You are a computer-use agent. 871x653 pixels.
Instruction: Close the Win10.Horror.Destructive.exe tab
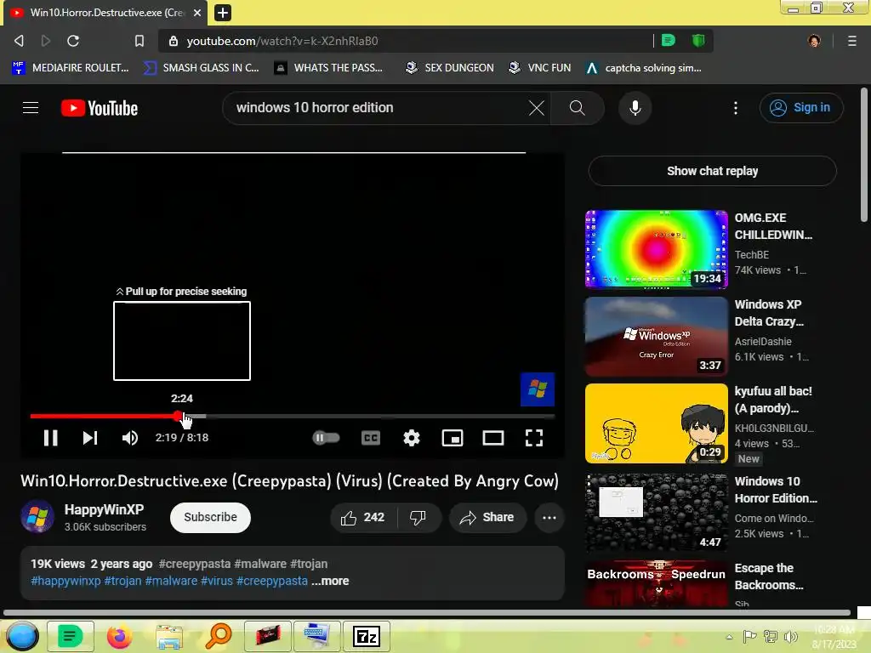click(x=197, y=12)
